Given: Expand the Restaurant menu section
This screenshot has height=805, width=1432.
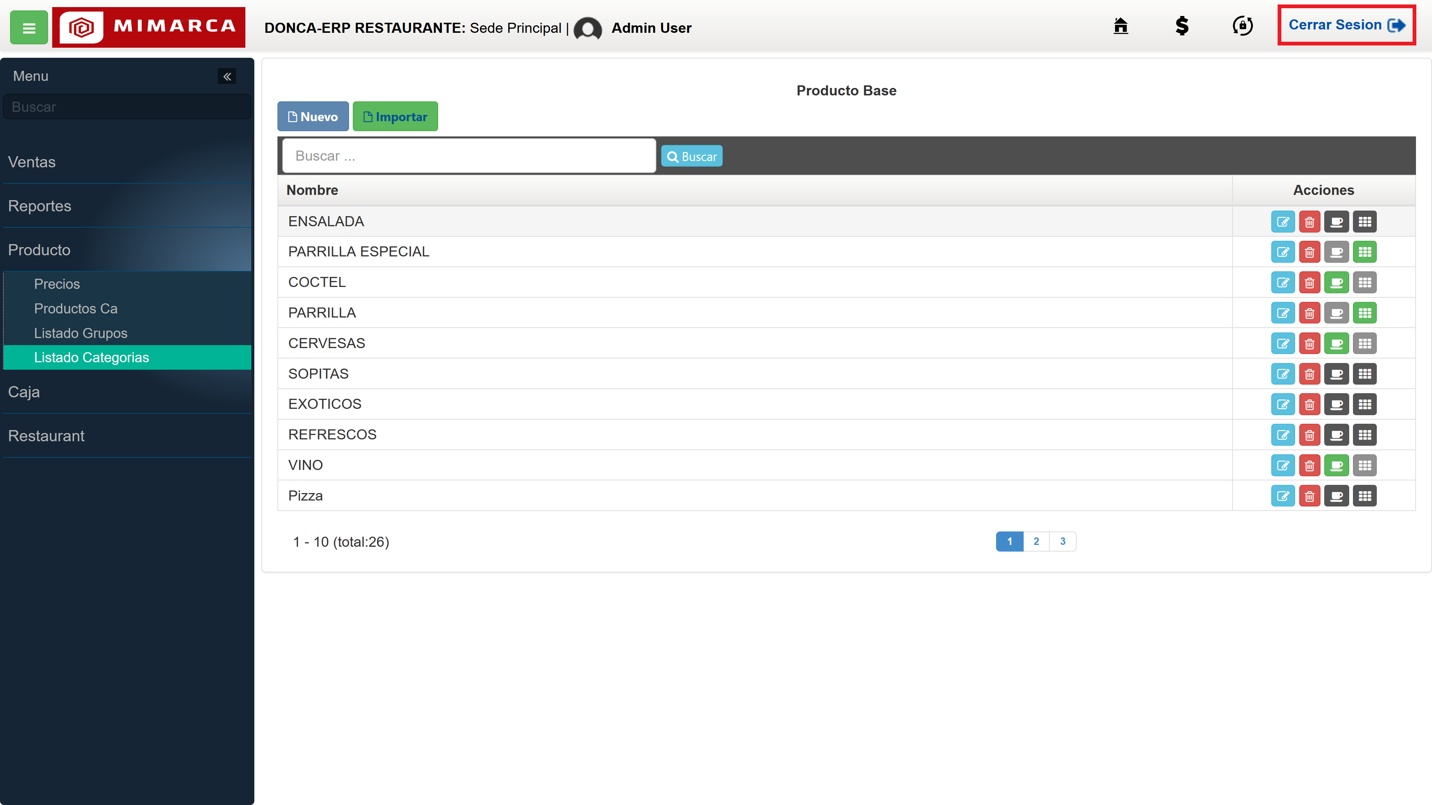Looking at the screenshot, I should click(127, 436).
